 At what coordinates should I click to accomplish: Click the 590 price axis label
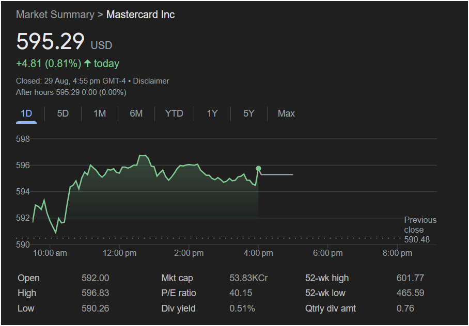(x=23, y=244)
